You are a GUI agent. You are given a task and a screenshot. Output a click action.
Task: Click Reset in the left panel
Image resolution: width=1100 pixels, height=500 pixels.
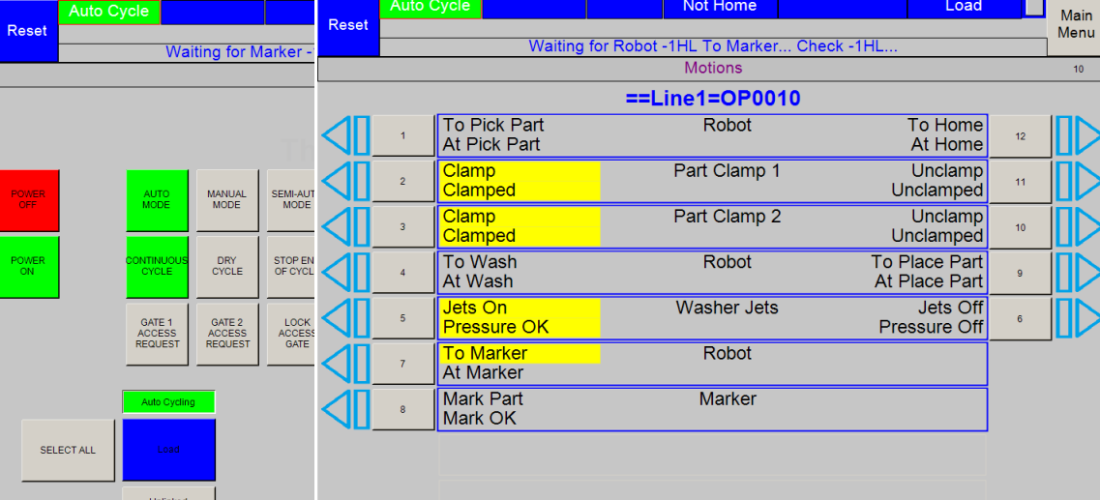click(x=28, y=31)
